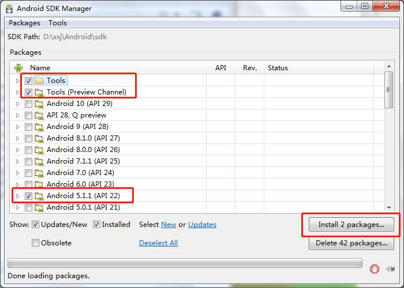The height and width of the screenshot is (288, 404).
Task: Click the package icon for Android 8.0.0 (API 26)
Action: point(39,150)
